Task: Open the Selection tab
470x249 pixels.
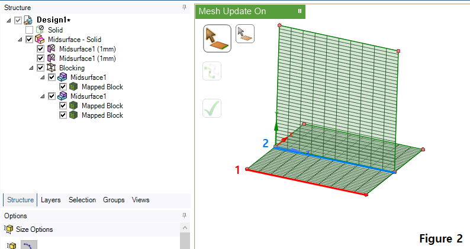Action: [82, 200]
